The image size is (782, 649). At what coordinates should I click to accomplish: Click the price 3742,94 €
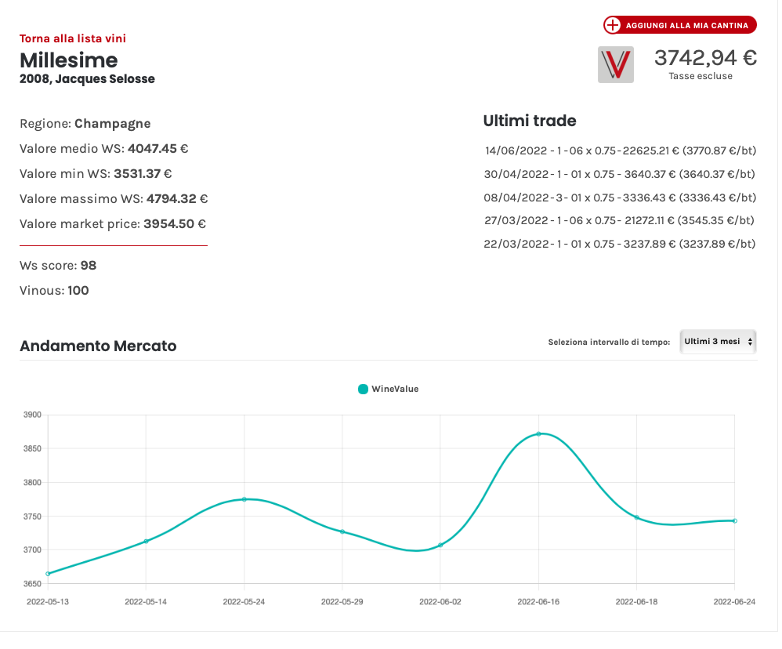(705, 58)
